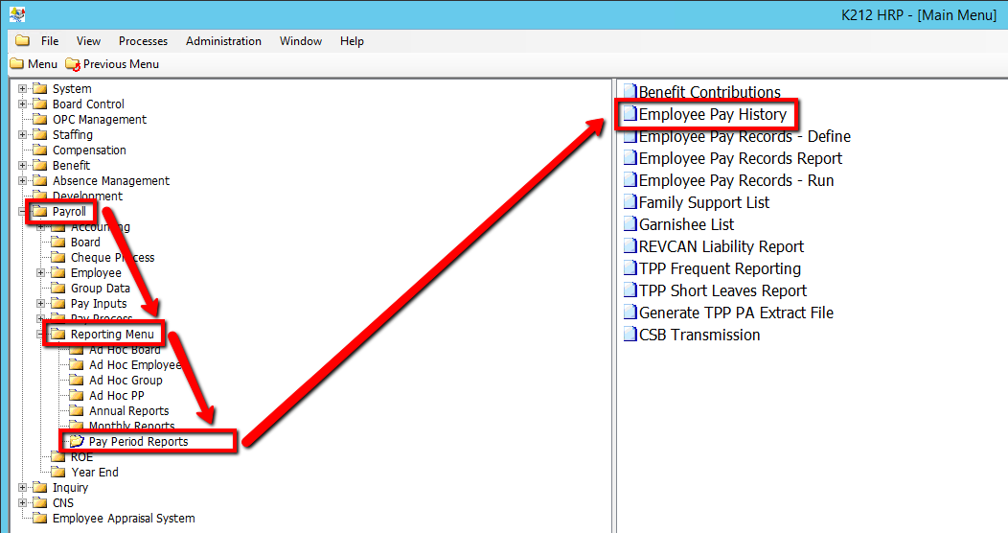Click the folder icon next to Staffing
Viewport: 1008px width, 533px height.
point(40,135)
